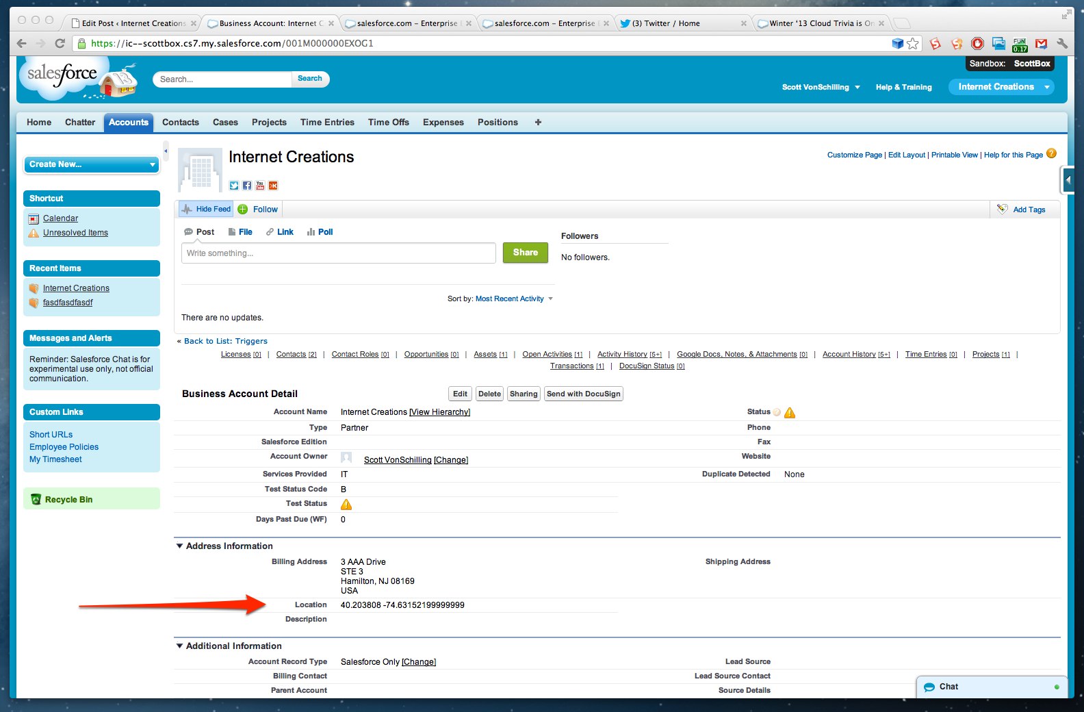Jump to Opportunities related list link

coord(431,355)
